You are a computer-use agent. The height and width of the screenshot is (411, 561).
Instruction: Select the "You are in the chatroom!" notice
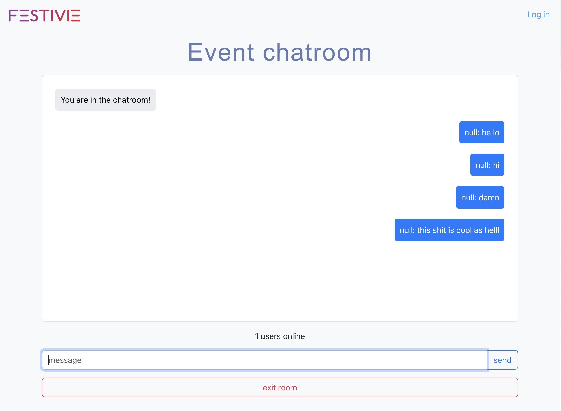pyautogui.click(x=105, y=100)
